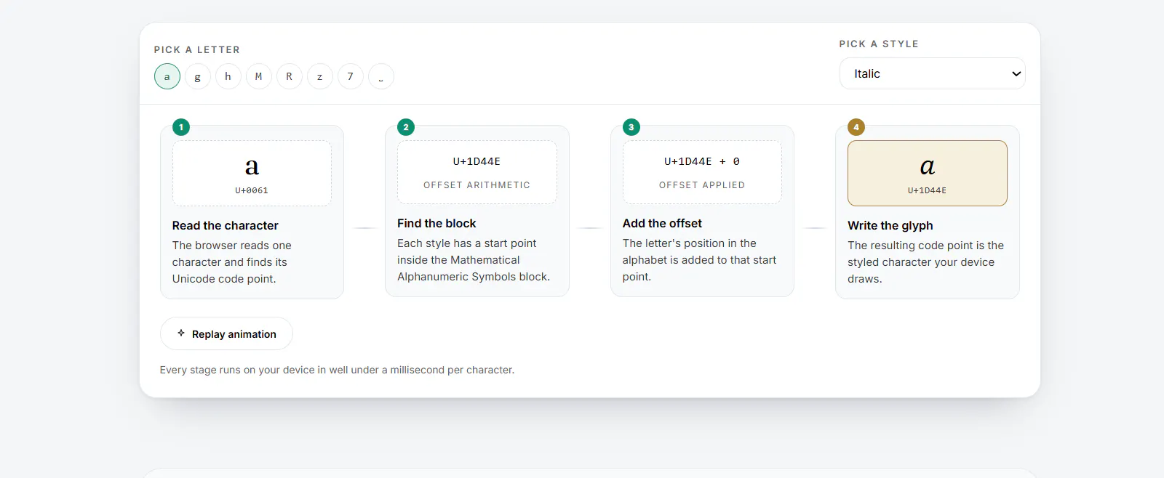This screenshot has height=478, width=1164.
Task: Click the style dropdown chevron arrow
Action: click(x=1016, y=74)
